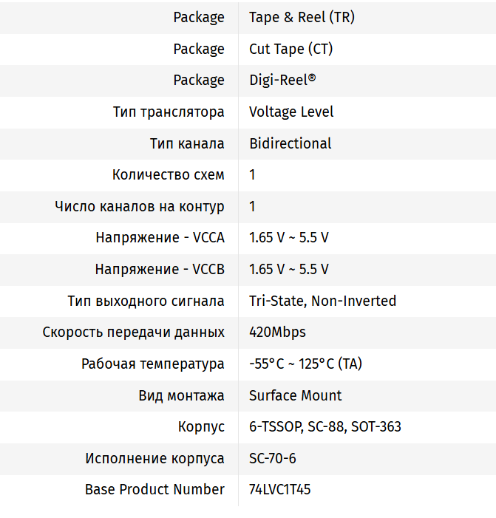Viewport: 496px width, 518px height.
Task: Click the Число каналов на контур label
Action: (140, 206)
